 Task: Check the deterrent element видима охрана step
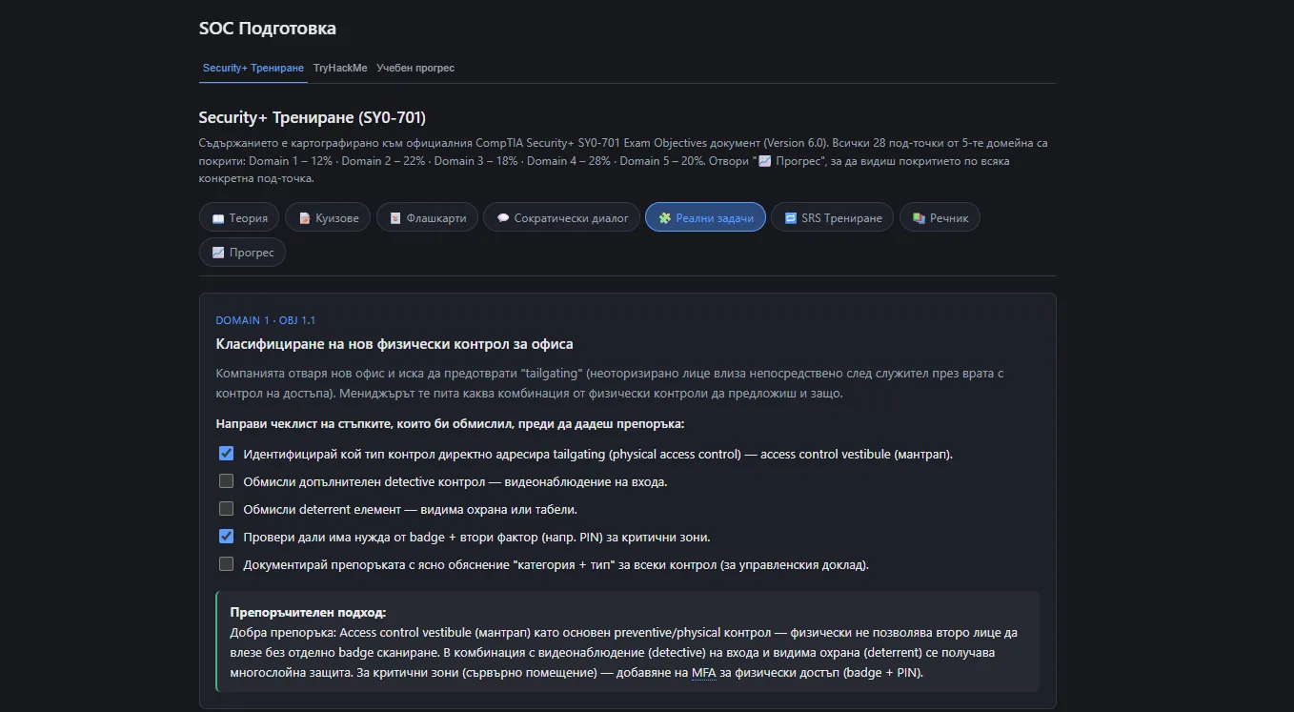coord(226,509)
